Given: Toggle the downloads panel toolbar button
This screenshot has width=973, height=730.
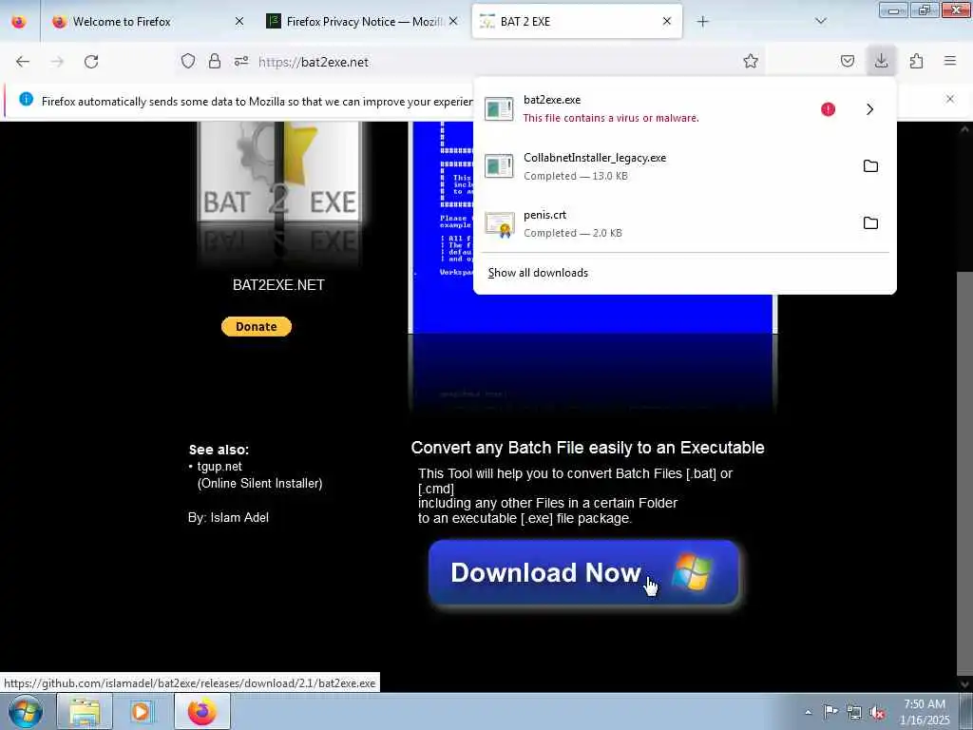Looking at the screenshot, I should (881, 61).
